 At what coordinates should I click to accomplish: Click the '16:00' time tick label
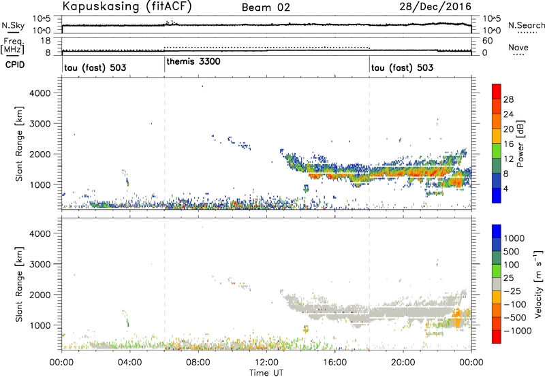(335, 363)
